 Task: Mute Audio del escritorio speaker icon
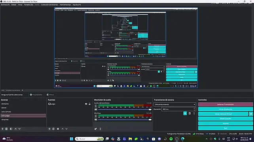coord(96,110)
